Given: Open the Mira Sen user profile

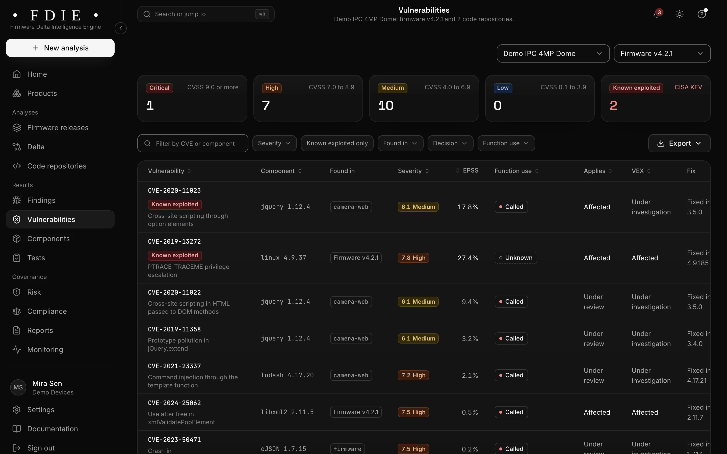Looking at the screenshot, I should (60, 388).
